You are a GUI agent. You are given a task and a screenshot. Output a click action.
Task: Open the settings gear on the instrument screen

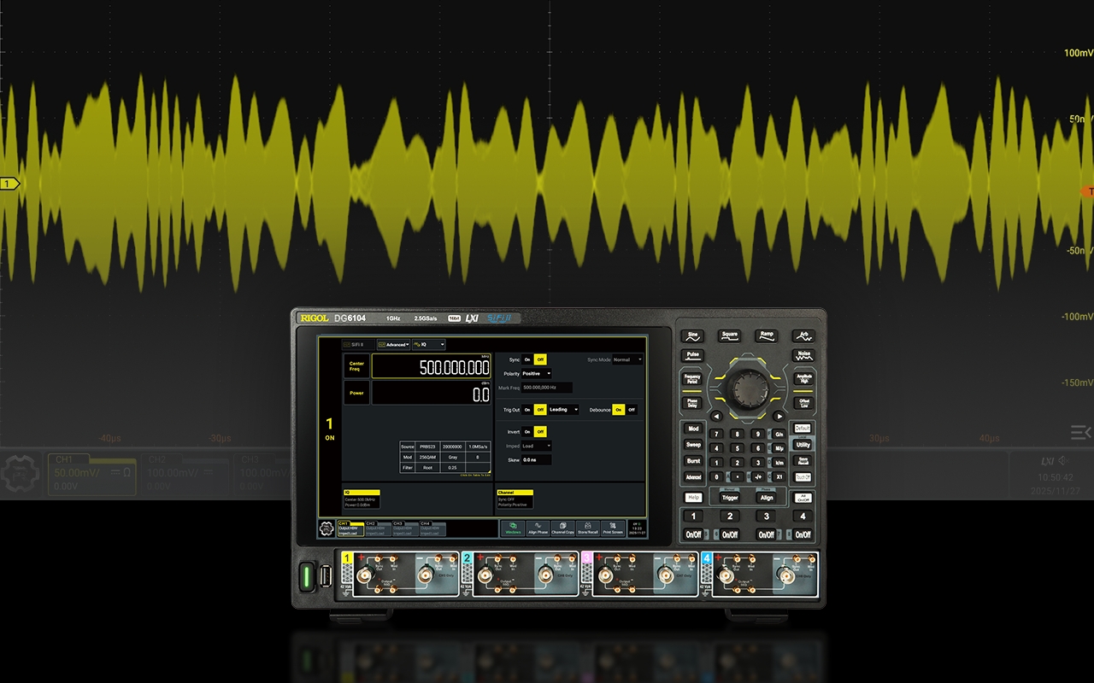point(326,528)
